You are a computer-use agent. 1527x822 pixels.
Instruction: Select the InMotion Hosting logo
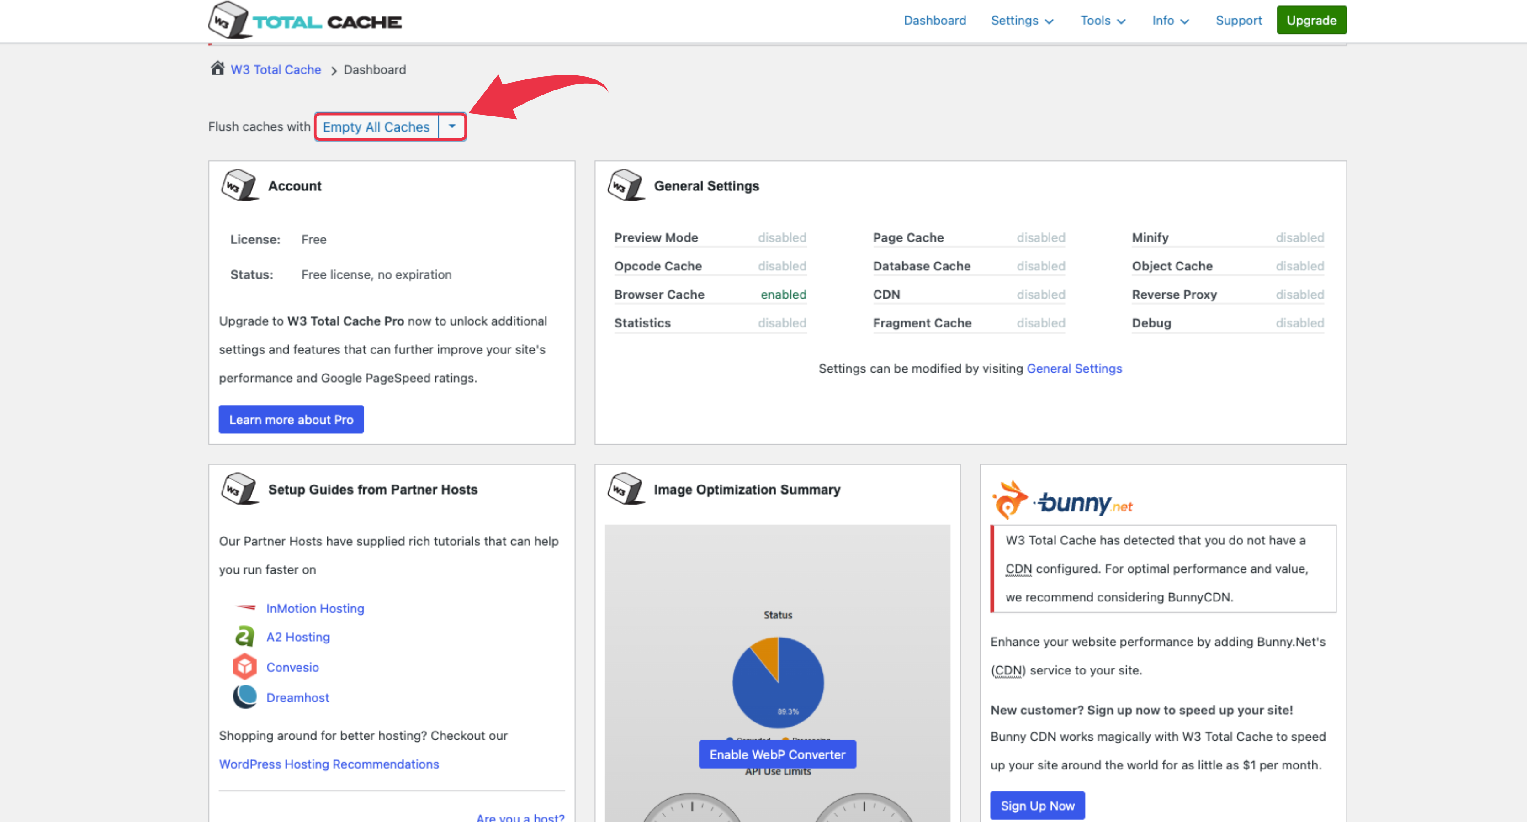pyautogui.click(x=244, y=607)
